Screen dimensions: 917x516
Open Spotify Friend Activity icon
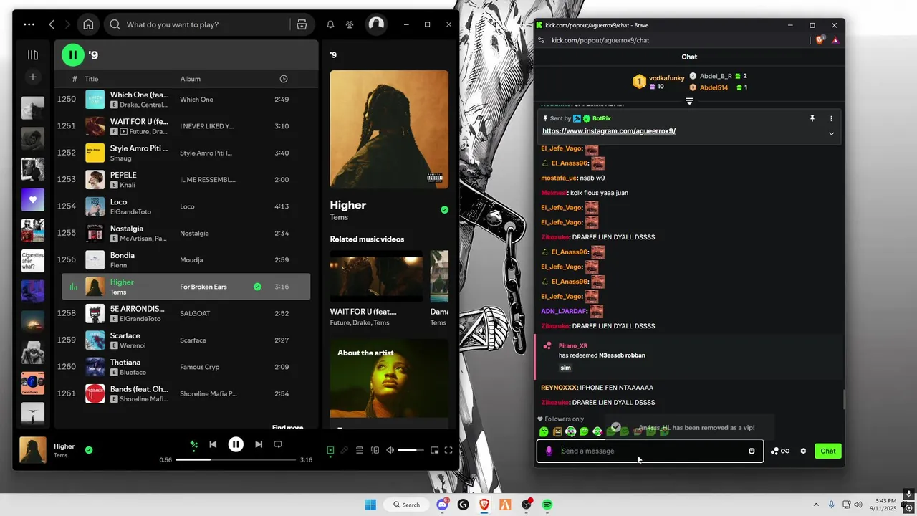(350, 24)
